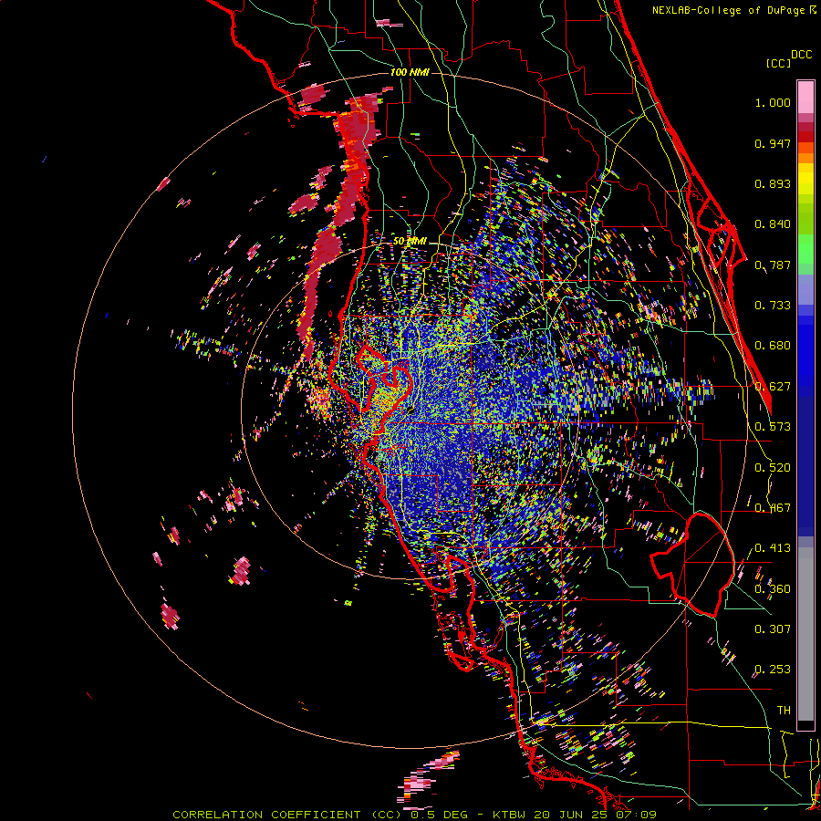The image size is (821, 821).
Task: Select the 0.947 scale value
Action: (x=773, y=143)
